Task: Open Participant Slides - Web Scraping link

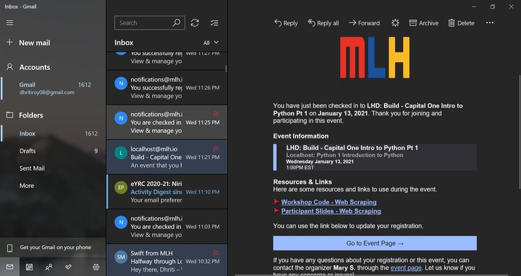Action: coord(331,211)
